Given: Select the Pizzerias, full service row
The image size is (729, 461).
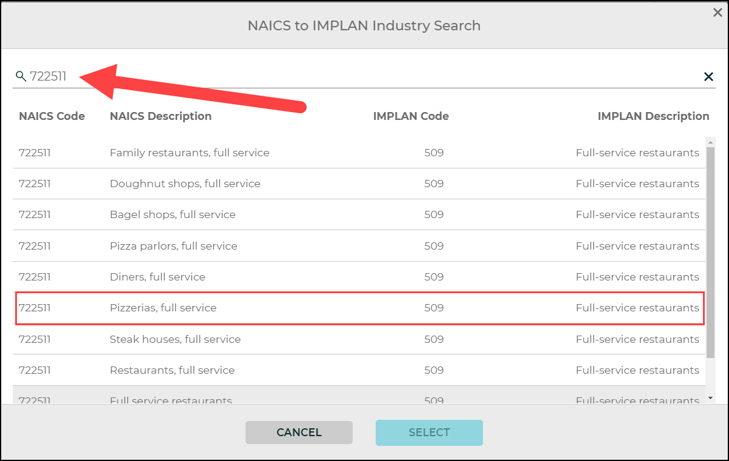Looking at the screenshot, I should coord(359,308).
